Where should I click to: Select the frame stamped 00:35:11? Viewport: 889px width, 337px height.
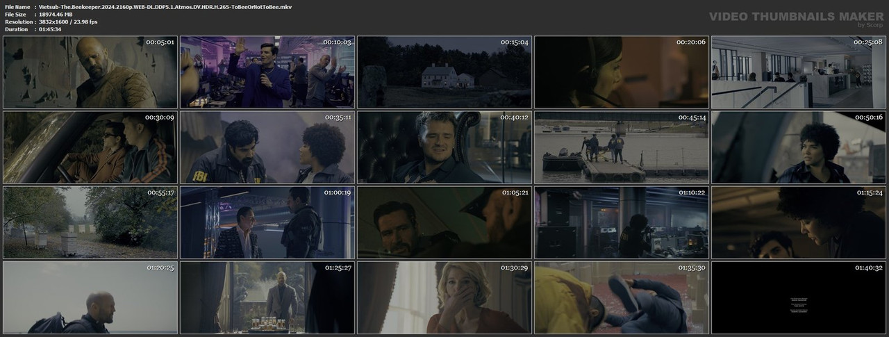267,147
